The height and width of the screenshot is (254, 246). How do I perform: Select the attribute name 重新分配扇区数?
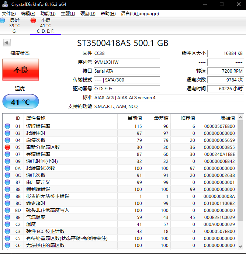coord(43,147)
